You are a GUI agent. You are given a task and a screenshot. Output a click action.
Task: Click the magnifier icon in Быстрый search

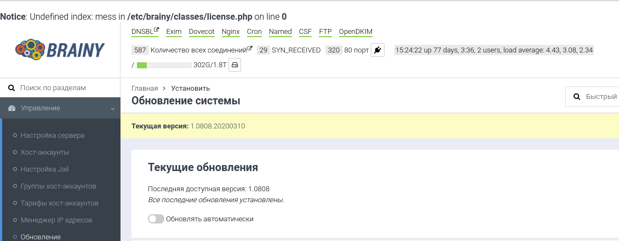click(x=576, y=97)
